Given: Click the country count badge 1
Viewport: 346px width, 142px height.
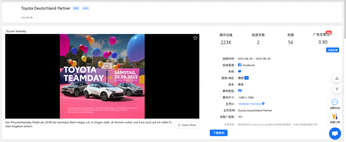Looking at the screenshot, I should (x=246, y=78).
